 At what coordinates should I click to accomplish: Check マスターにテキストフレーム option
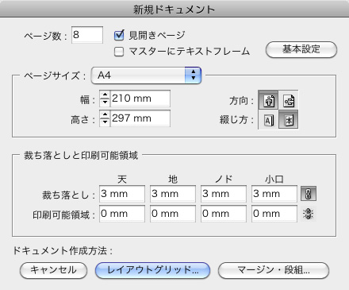tap(119, 52)
